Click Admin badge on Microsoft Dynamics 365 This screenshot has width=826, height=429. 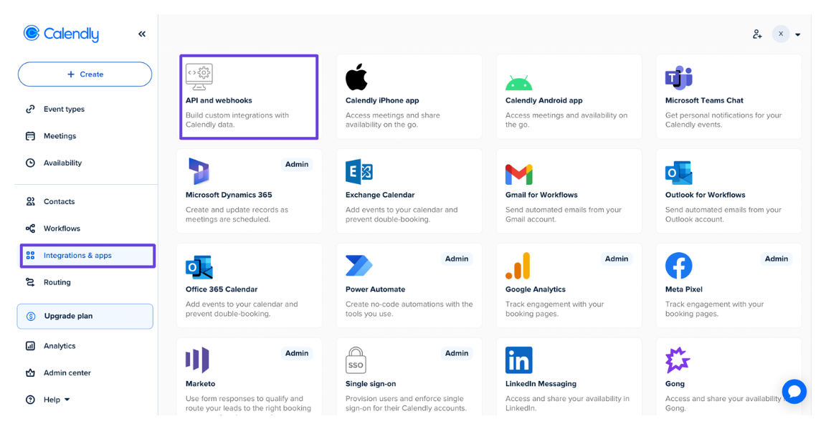tap(297, 164)
